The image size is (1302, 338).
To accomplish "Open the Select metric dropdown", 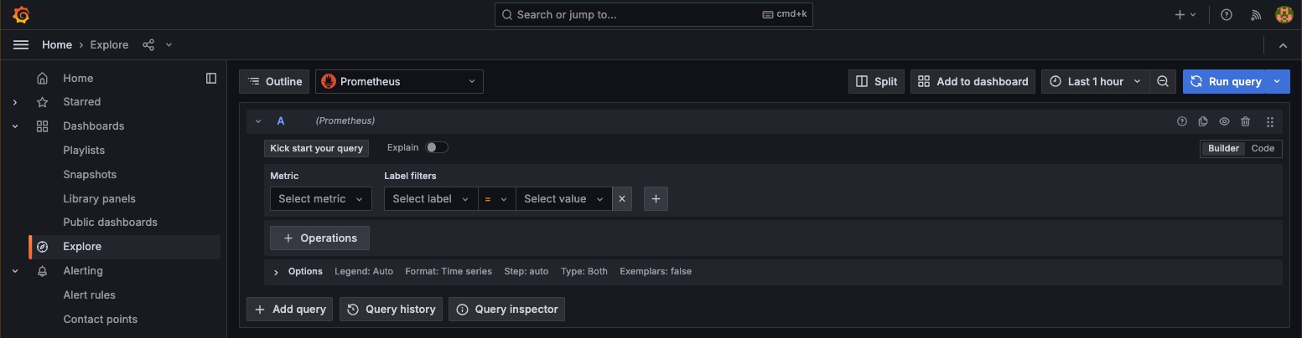I will click(320, 198).
